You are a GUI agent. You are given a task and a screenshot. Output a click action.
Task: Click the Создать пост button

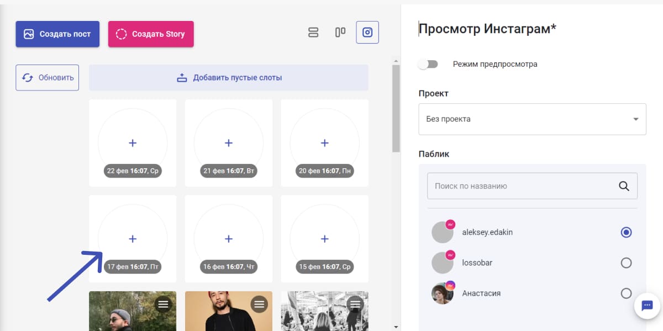pyautogui.click(x=57, y=34)
